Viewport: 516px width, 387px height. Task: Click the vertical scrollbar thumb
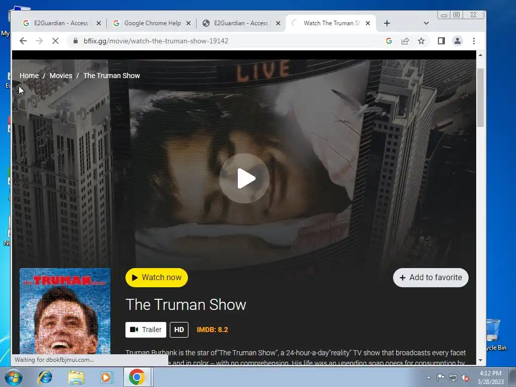coord(480,98)
